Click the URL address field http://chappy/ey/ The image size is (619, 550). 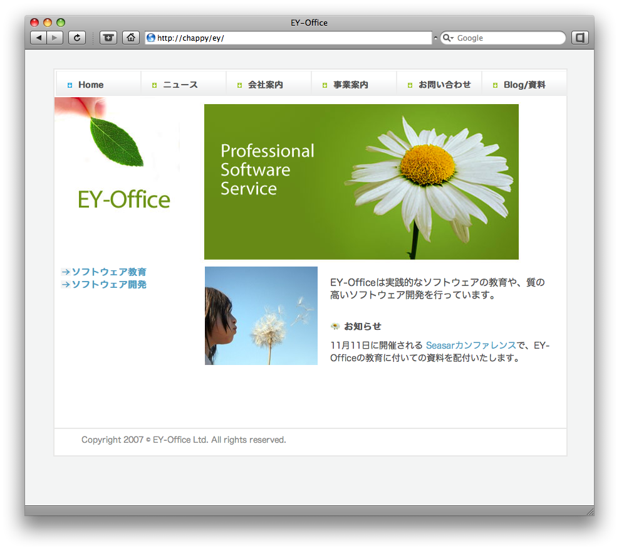pos(288,38)
